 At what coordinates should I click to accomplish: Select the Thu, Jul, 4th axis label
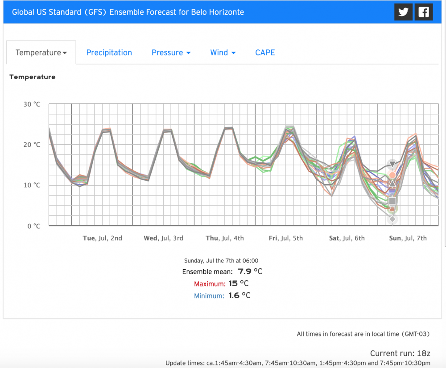(225, 238)
